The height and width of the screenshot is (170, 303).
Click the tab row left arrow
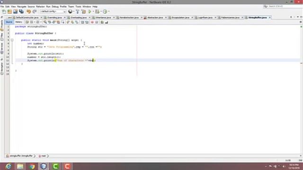[x=291, y=17]
